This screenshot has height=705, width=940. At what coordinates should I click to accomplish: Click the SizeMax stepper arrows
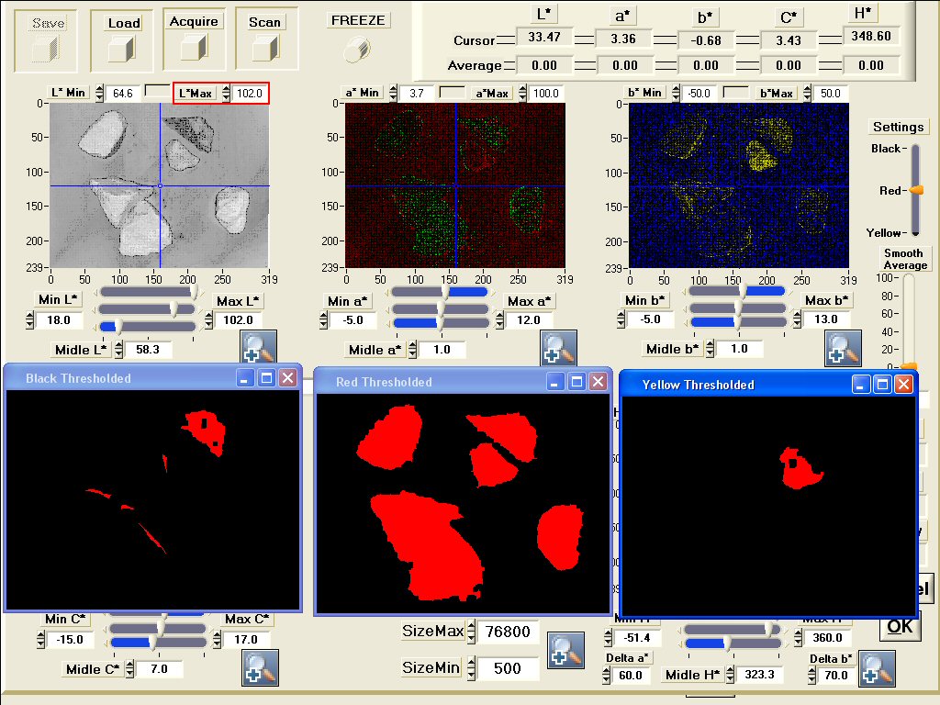(x=471, y=632)
